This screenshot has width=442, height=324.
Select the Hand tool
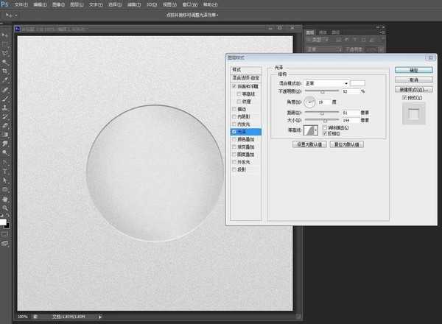point(5,198)
